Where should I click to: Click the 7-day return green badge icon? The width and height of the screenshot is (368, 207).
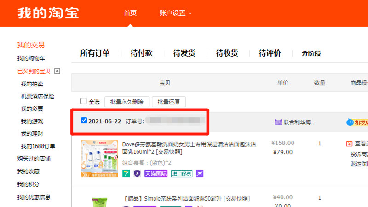pos(126,173)
